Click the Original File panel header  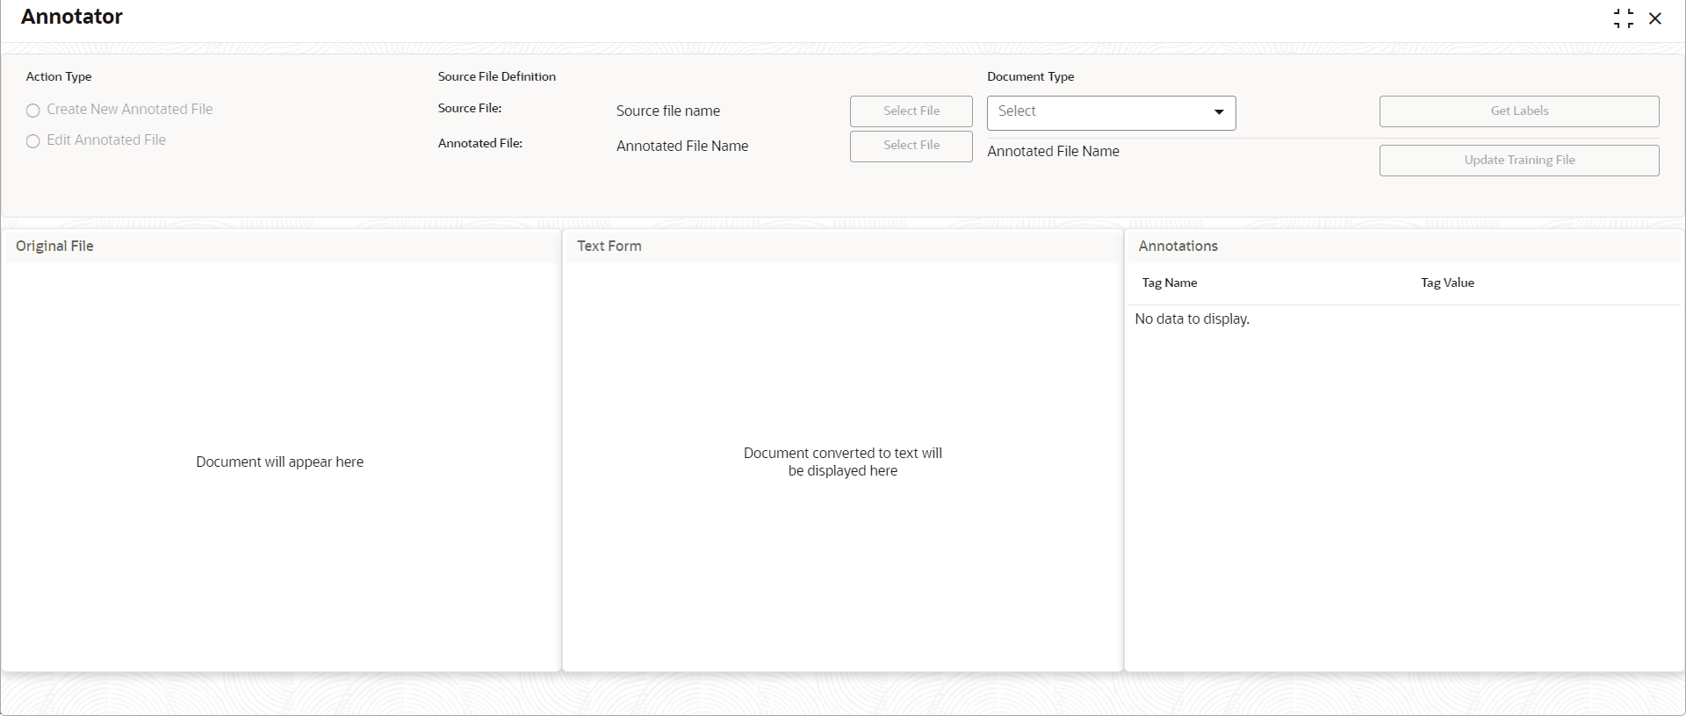point(281,247)
